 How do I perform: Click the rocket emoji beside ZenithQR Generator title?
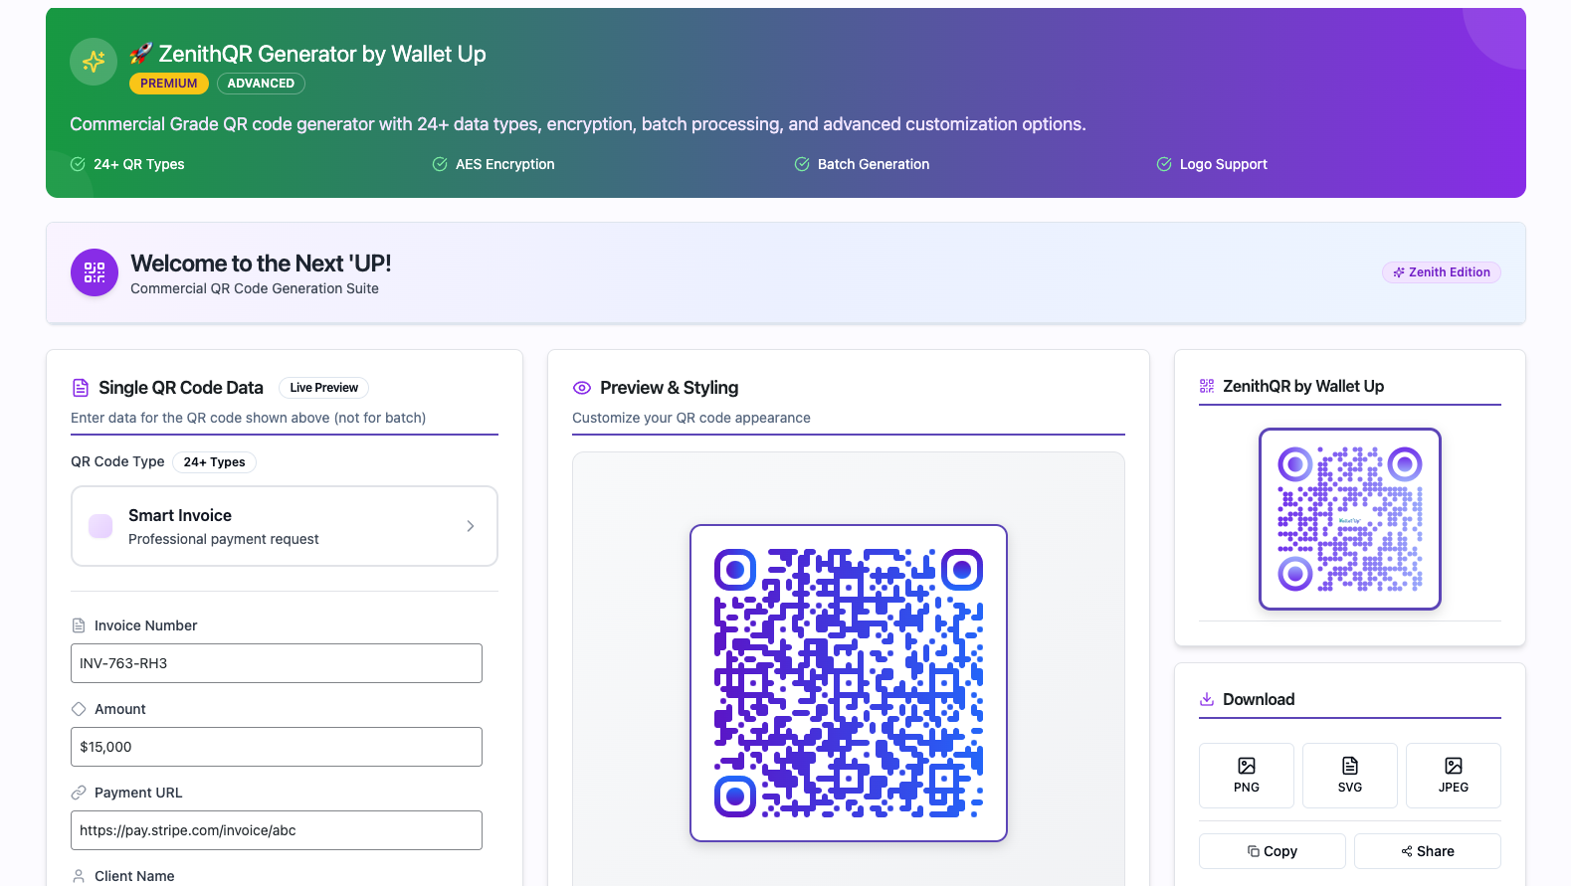(x=141, y=54)
